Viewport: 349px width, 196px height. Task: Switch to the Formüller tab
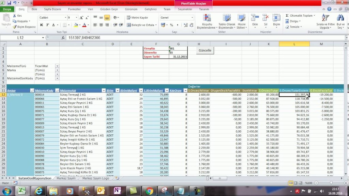(x=74, y=9)
